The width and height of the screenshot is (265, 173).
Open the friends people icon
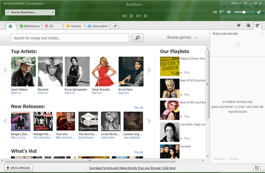click(x=248, y=25)
